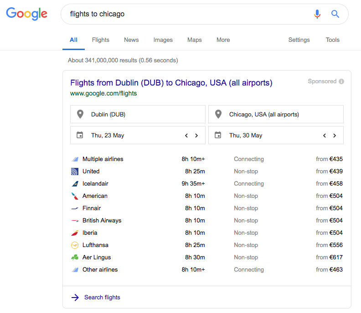
Task: Select the All results tab
Action: pos(73,40)
